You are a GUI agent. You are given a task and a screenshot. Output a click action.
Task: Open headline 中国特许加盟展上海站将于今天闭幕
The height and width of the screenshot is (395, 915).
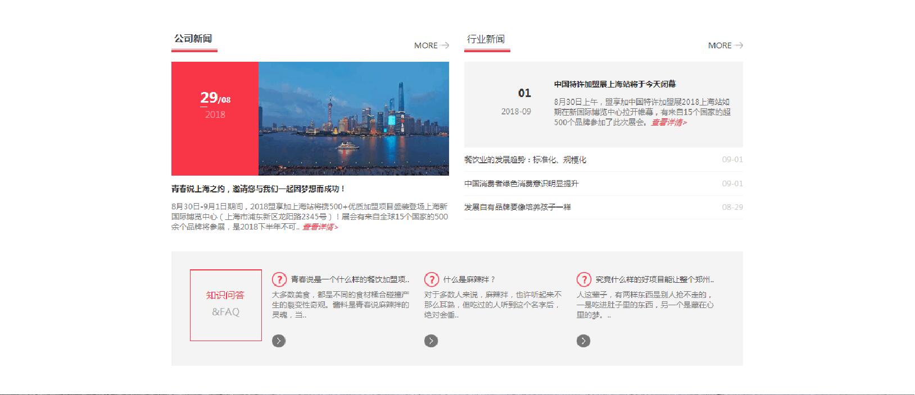pyautogui.click(x=615, y=84)
